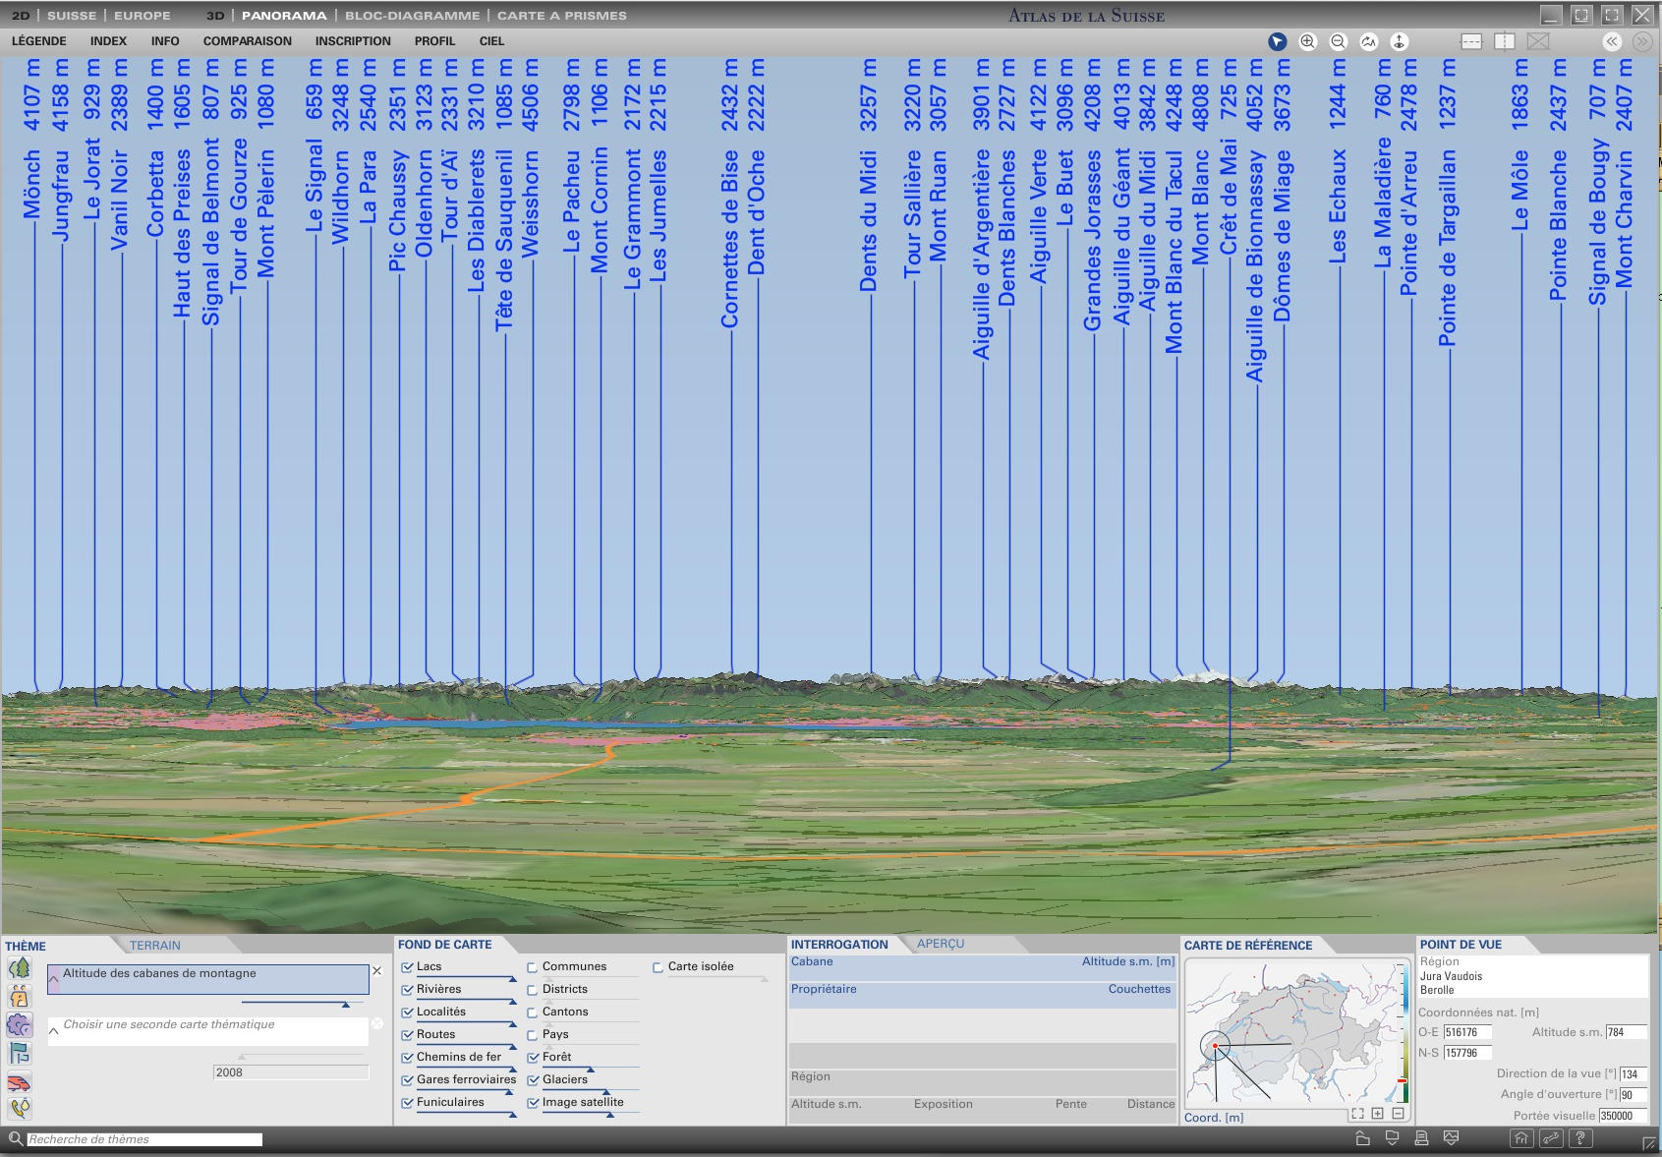Open the transport theme with train icon

[x=19, y=1082]
